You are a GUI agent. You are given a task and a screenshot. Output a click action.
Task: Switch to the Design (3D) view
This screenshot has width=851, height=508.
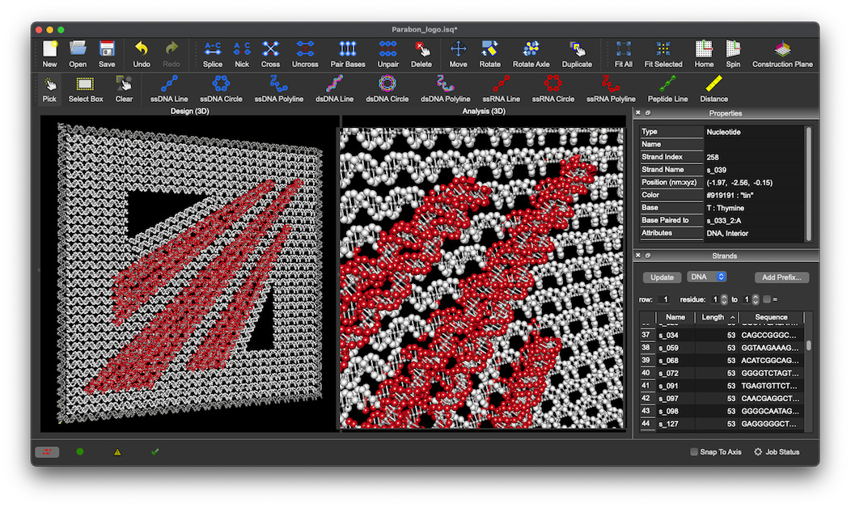coord(190,111)
